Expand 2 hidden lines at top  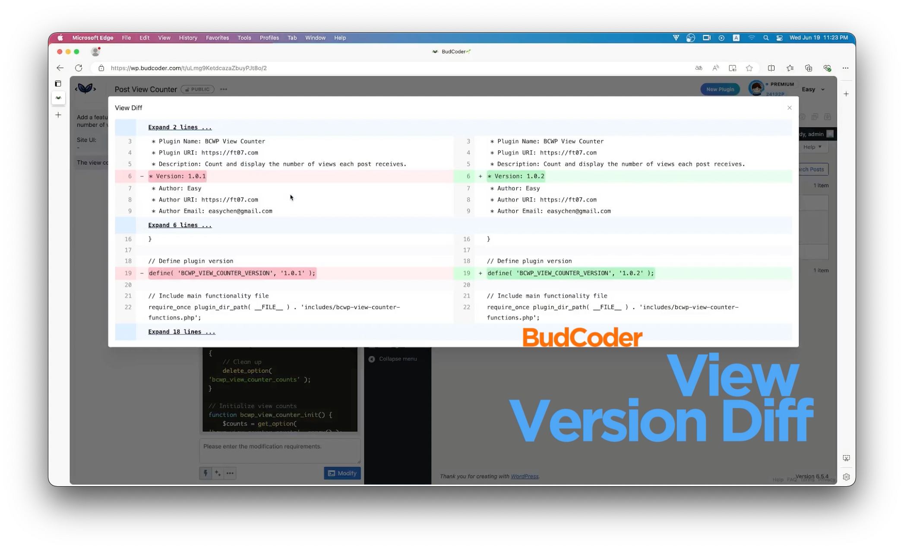(x=180, y=127)
